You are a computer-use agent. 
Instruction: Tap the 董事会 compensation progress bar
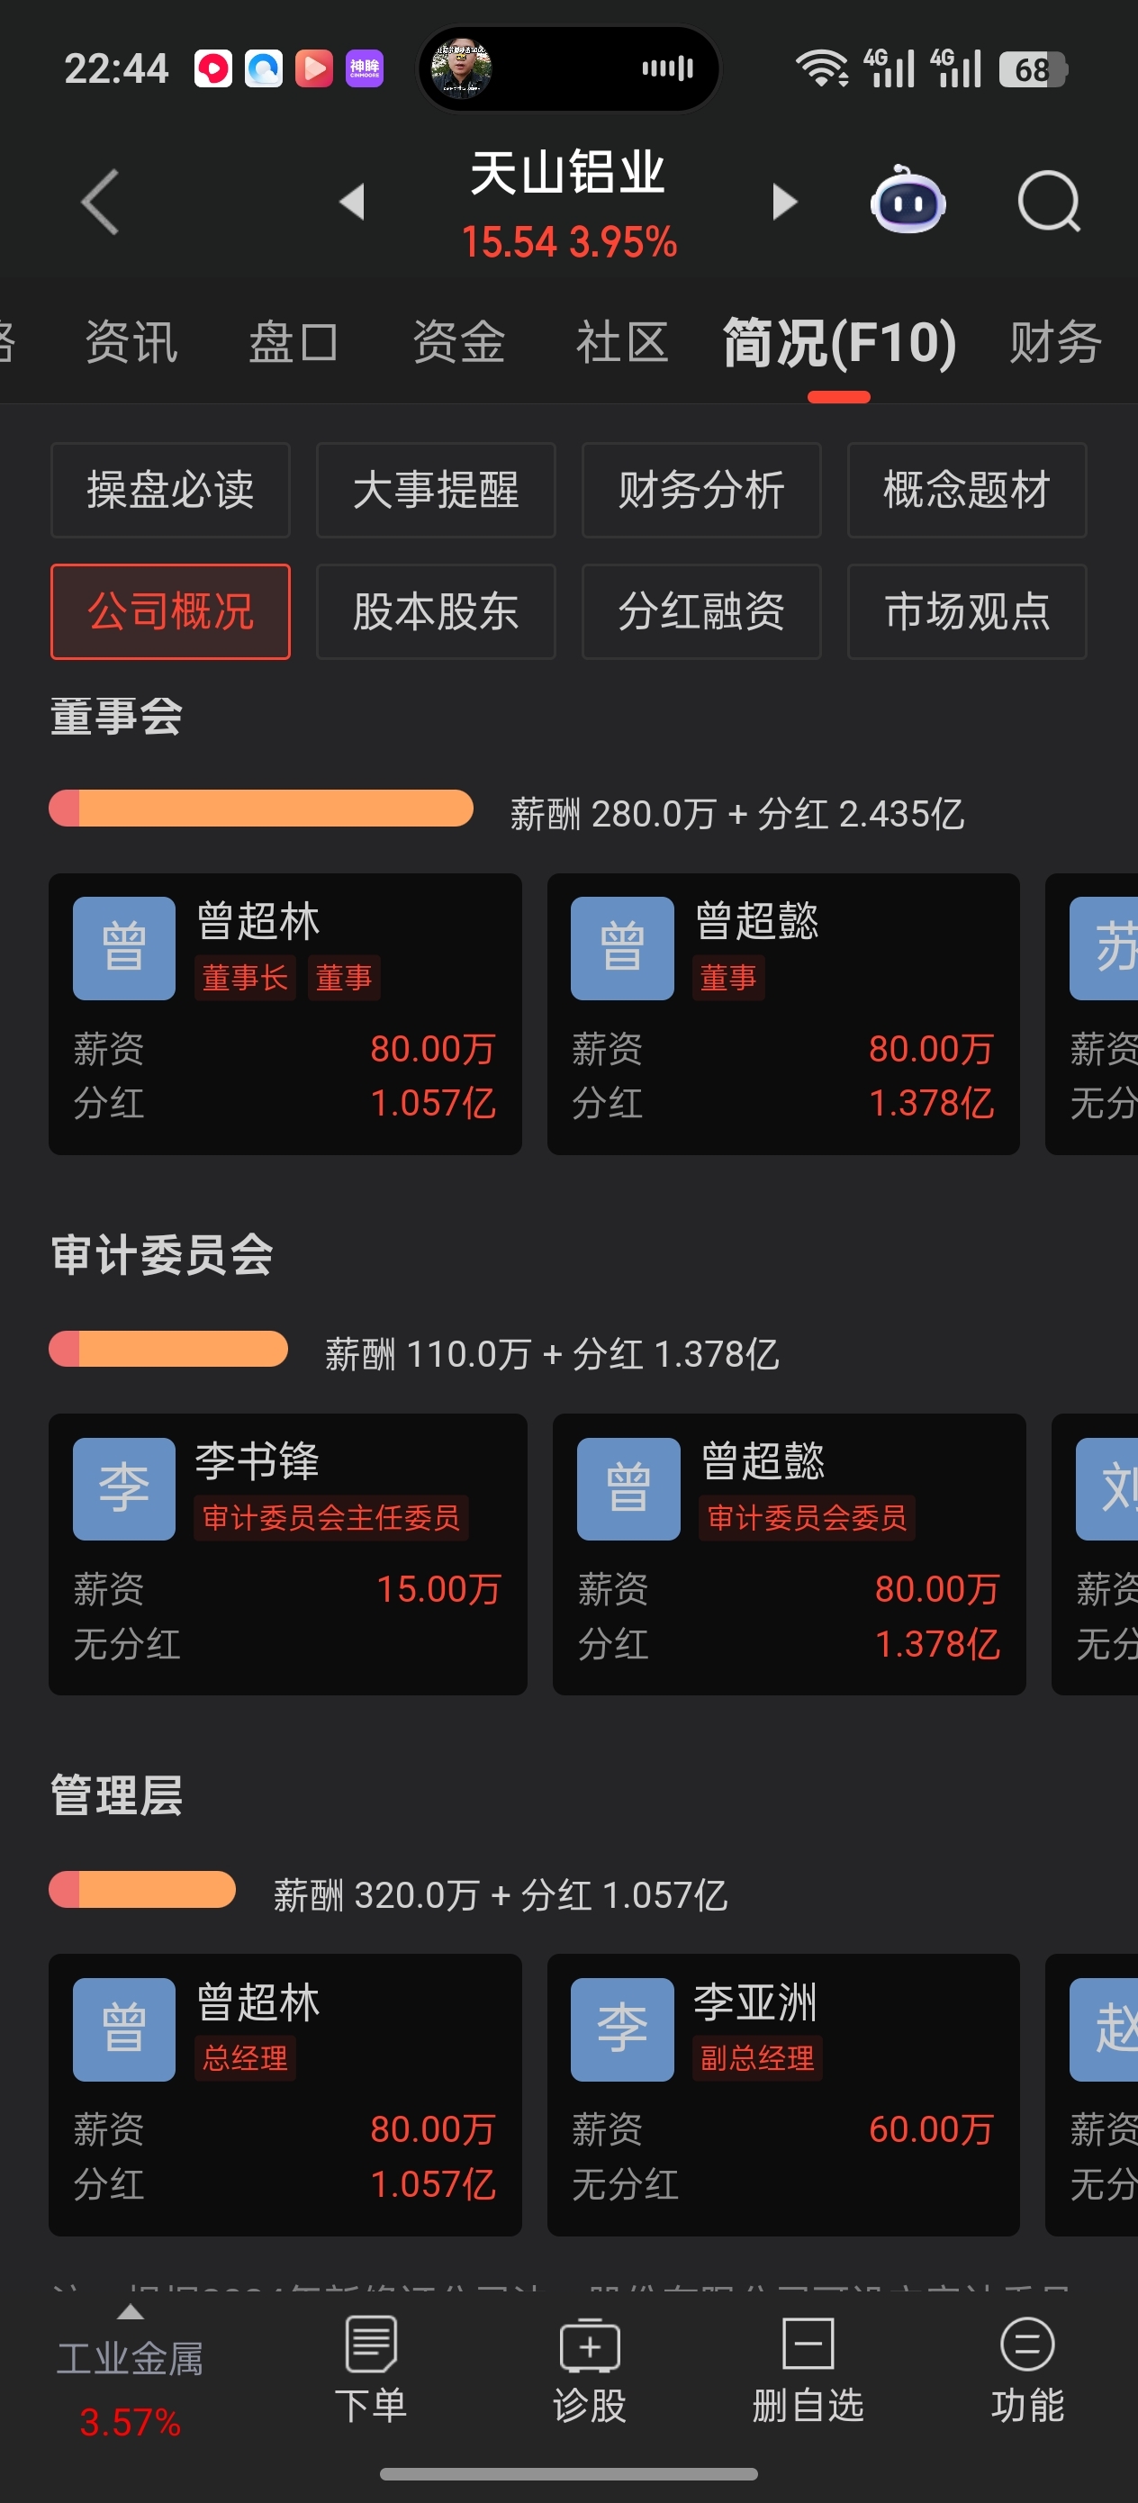point(260,809)
